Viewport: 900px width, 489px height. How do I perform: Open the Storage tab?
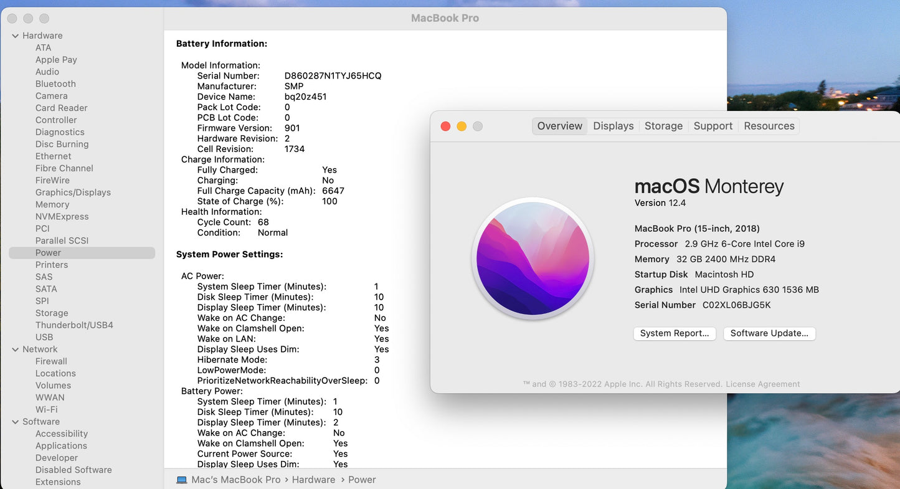663,126
